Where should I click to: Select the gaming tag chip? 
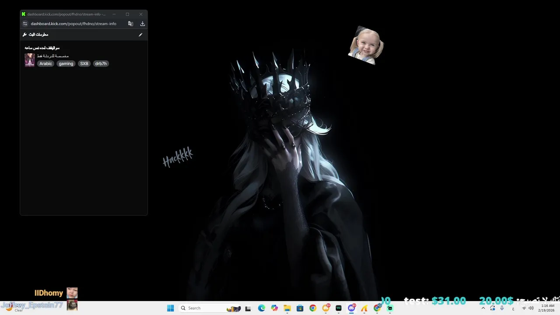pyautogui.click(x=66, y=63)
